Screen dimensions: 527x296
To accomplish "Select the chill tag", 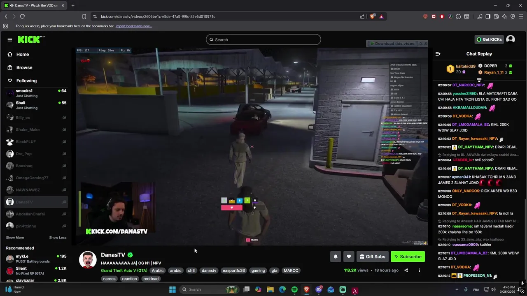I will 191,271.
